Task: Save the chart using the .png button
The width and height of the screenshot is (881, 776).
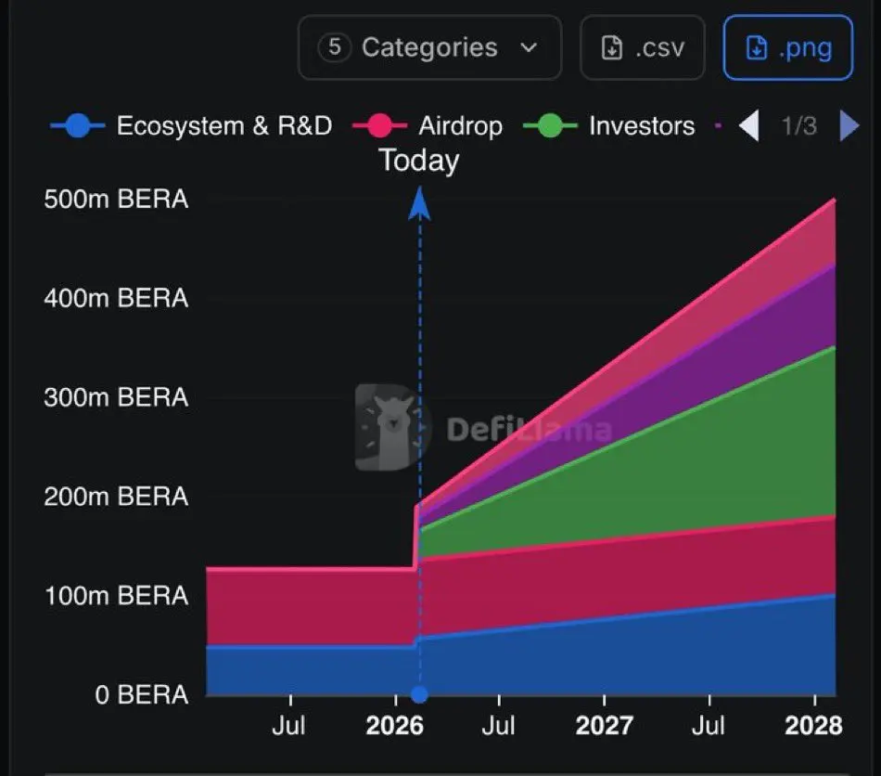Action: tap(787, 47)
